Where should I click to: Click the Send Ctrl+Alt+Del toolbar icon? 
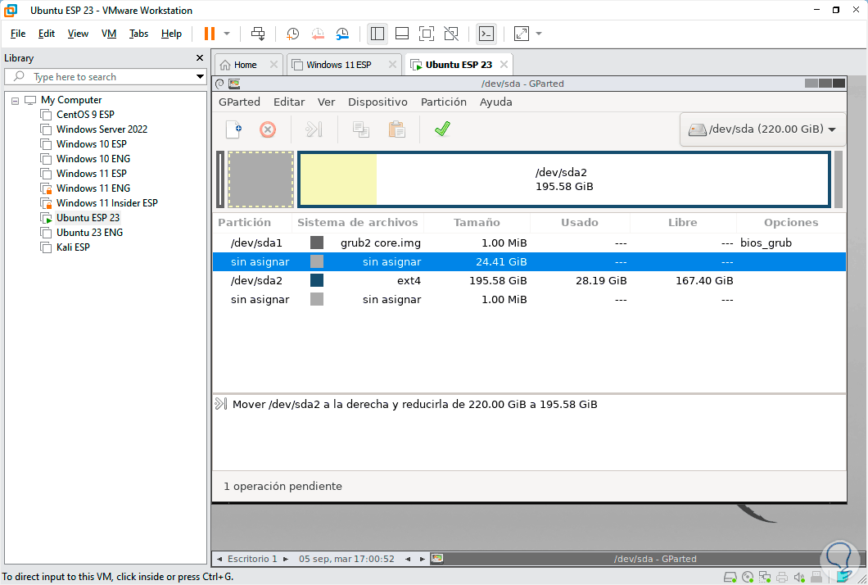[257, 34]
